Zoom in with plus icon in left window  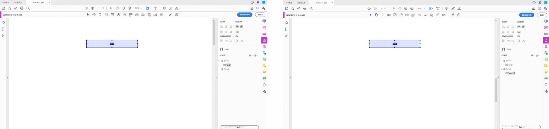pyautogui.click(x=130, y=8)
